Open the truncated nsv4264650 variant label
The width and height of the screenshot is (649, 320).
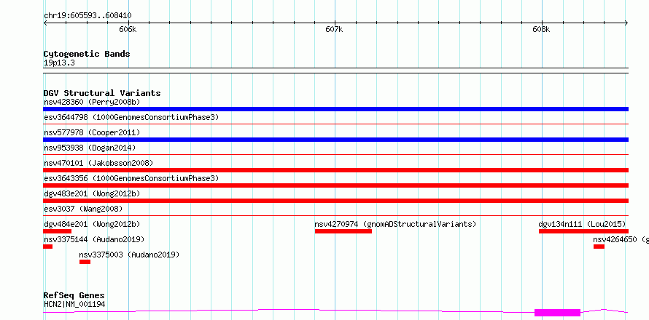(x=621, y=239)
